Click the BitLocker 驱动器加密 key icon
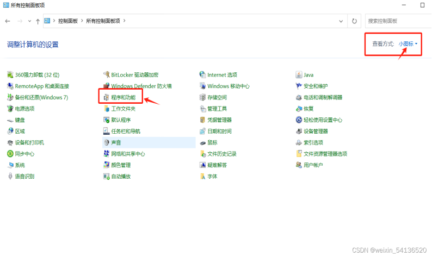Screen dimensions: 432x257 (x=106, y=74)
